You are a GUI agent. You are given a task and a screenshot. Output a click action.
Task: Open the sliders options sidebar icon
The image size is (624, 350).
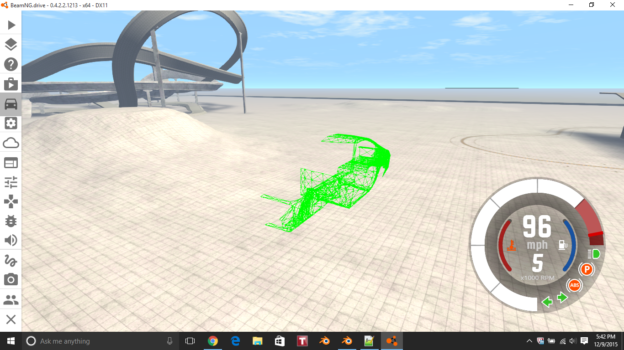(x=11, y=182)
